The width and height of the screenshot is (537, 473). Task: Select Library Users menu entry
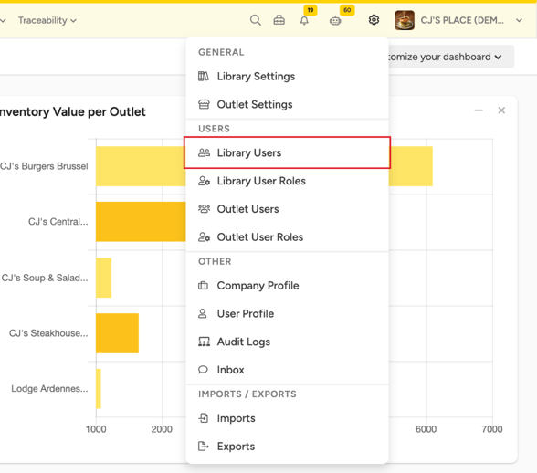click(x=287, y=152)
